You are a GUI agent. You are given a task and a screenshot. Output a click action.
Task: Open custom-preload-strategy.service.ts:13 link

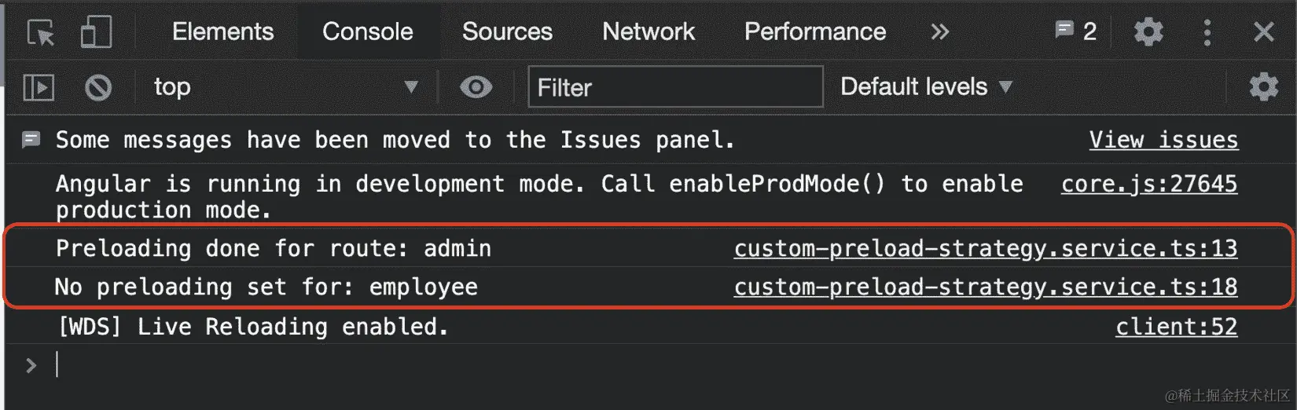coord(985,249)
